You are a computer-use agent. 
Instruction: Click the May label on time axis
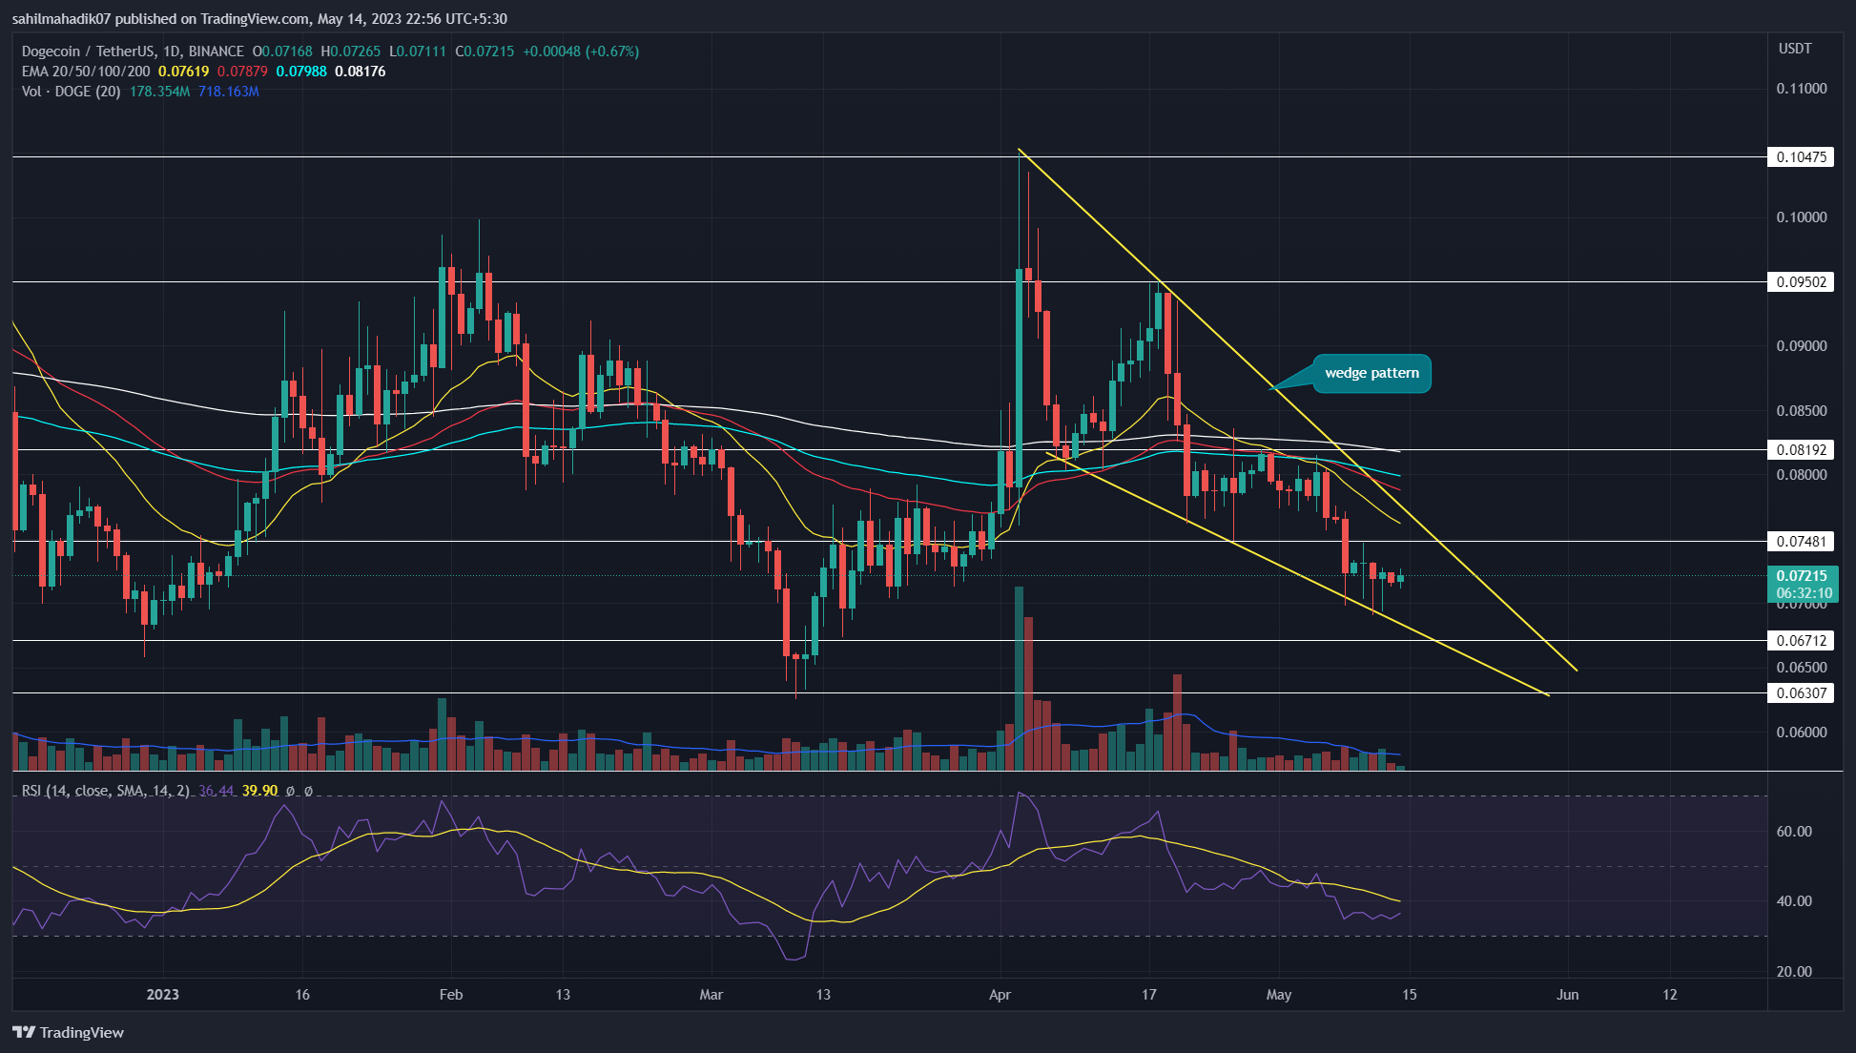pos(1279,995)
